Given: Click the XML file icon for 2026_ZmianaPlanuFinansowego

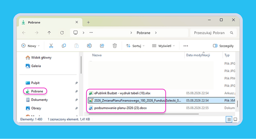Looking at the screenshot, I should (91, 101).
